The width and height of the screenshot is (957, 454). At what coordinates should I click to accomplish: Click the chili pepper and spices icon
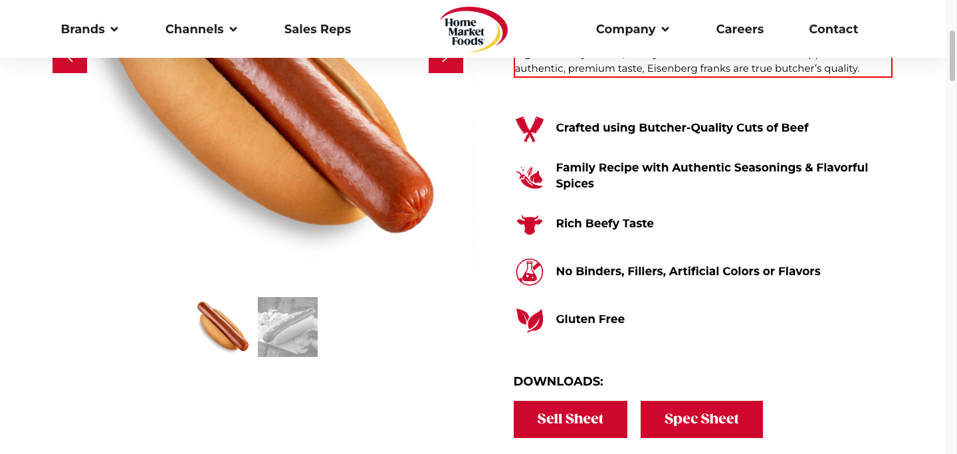[529, 177]
